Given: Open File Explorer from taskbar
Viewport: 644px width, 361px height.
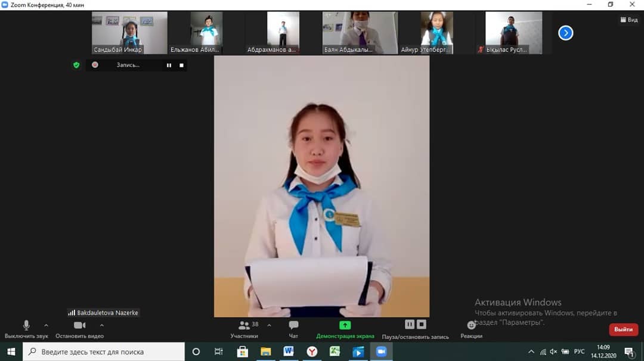Looking at the screenshot, I should click(266, 351).
